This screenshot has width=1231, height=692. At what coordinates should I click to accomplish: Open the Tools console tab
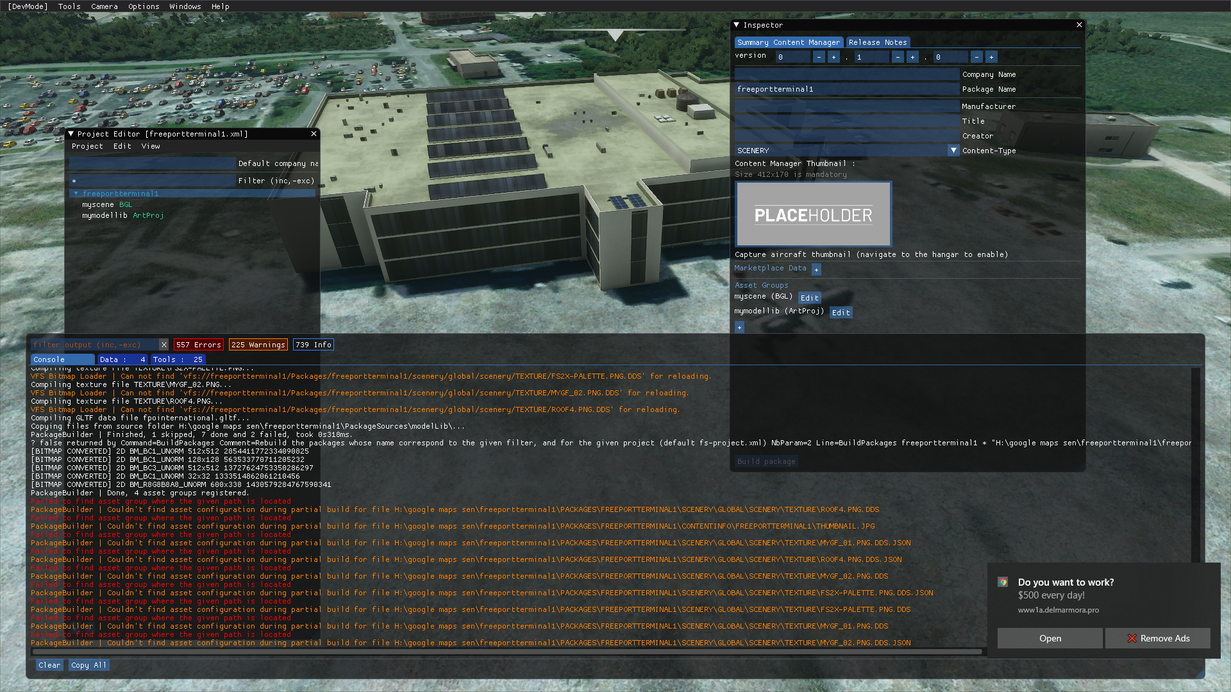pyautogui.click(x=178, y=359)
